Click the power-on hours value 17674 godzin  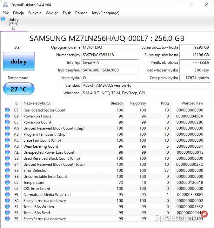pyautogui.click(x=195, y=78)
